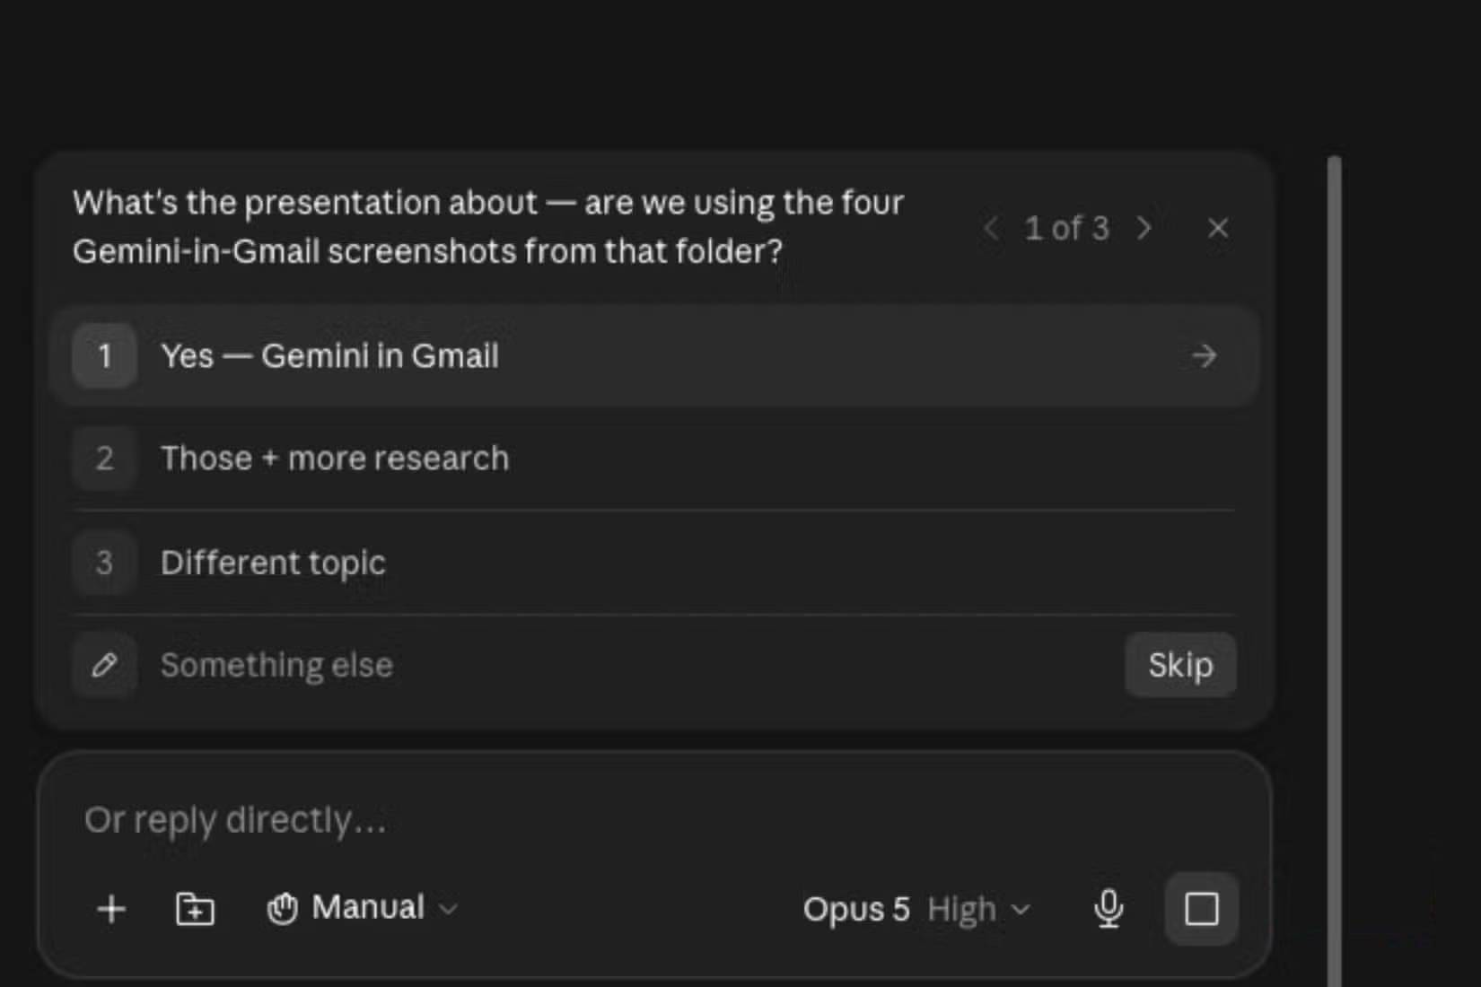Open the Opus 5 model dropdown

pyautogui.click(x=857, y=909)
